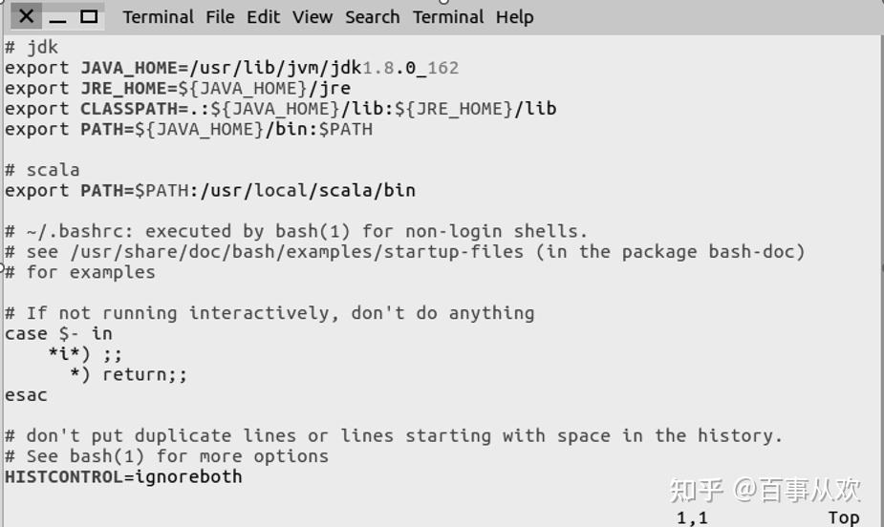884x527 pixels.
Task: Click the HISTCONTROL=ignoreboth line
Action: (123, 476)
